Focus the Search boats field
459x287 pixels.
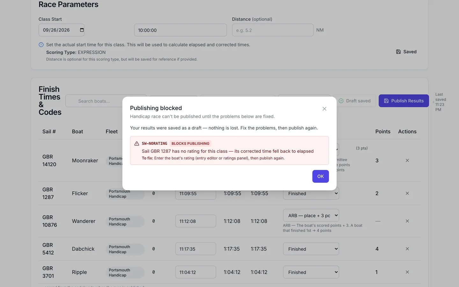click(106, 101)
